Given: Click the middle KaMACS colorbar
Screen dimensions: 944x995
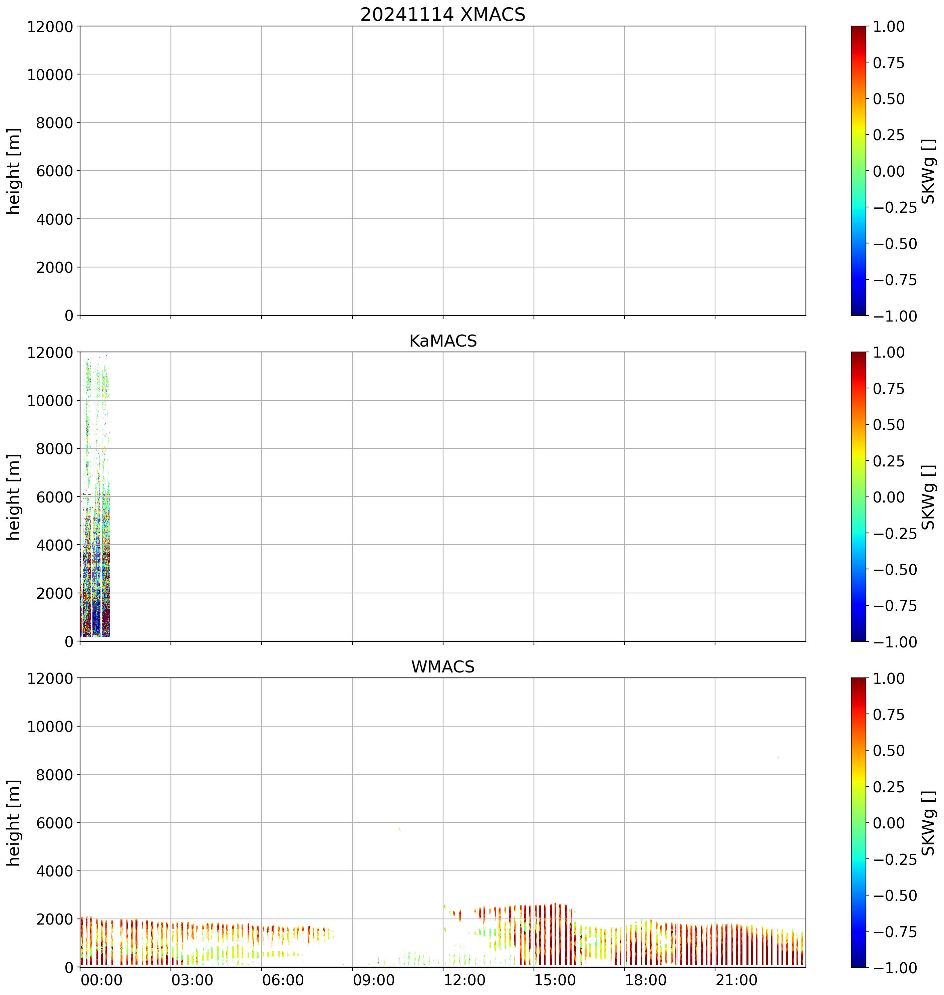Looking at the screenshot, I should coord(859,496).
